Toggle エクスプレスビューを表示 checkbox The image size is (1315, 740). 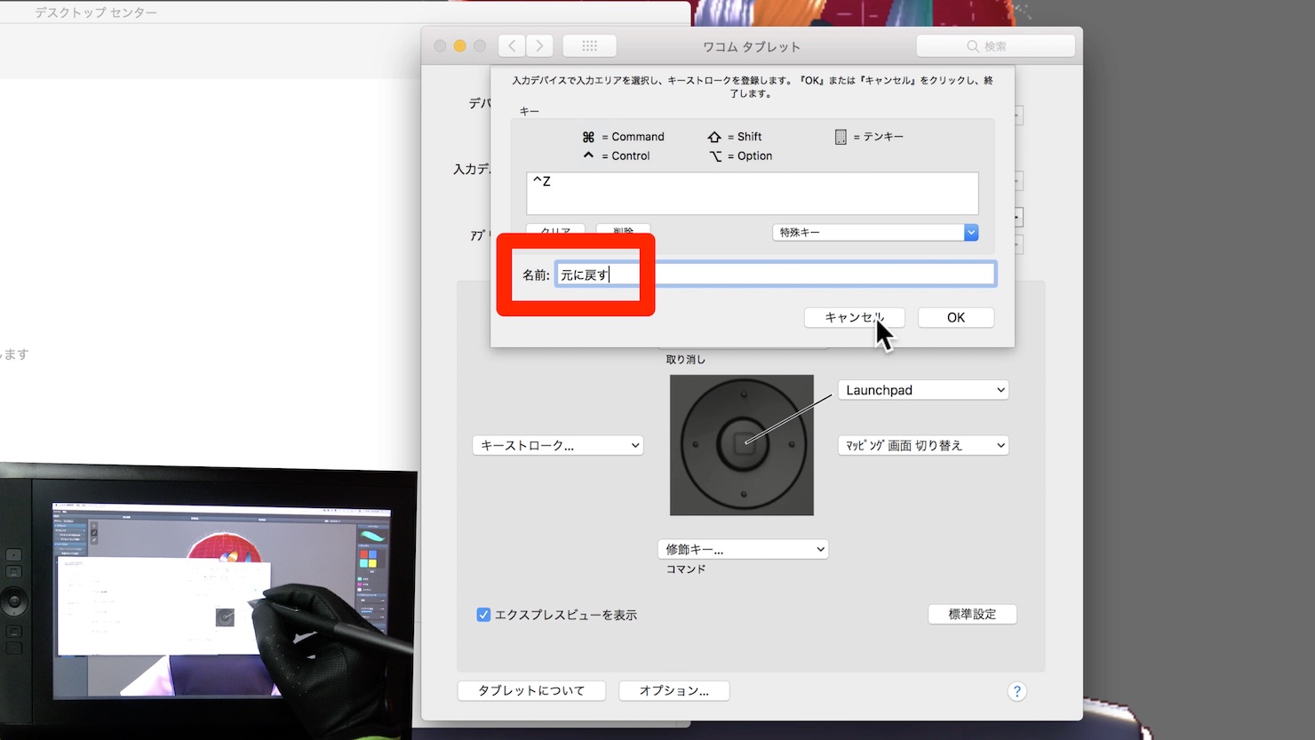(x=483, y=615)
